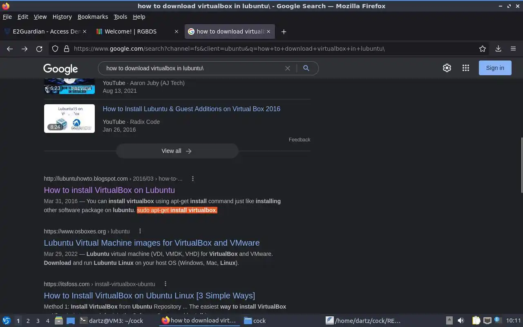Open the File menu
523x327 pixels.
(x=7, y=17)
